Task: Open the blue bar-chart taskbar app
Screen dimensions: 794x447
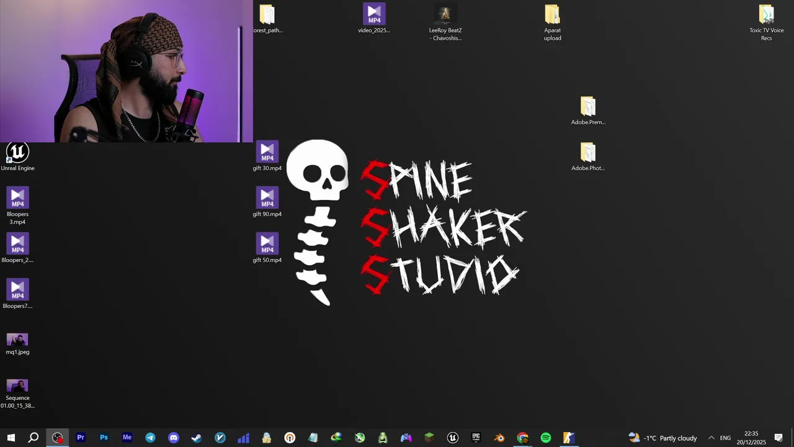Action: point(243,438)
